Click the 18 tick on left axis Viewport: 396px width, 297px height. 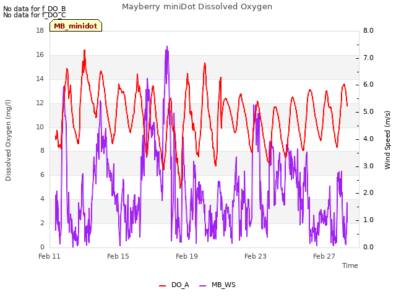40,30
